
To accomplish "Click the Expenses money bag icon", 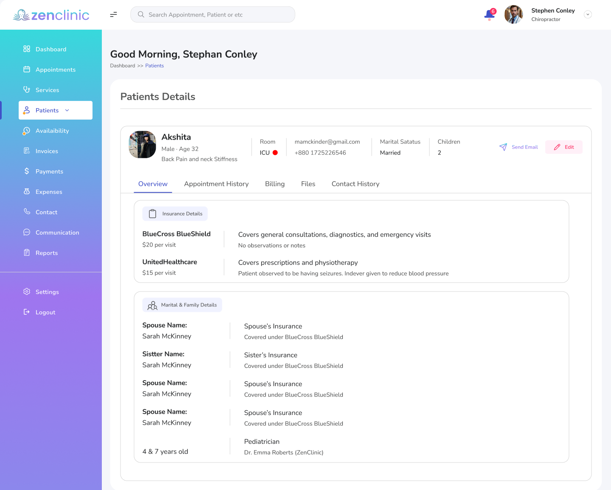I will point(27,191).
